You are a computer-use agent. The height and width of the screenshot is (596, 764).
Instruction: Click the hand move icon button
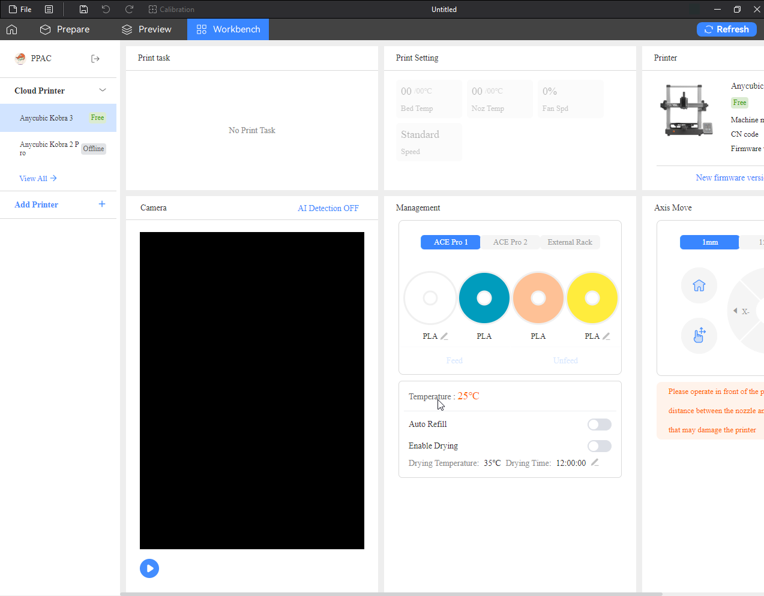699,336
